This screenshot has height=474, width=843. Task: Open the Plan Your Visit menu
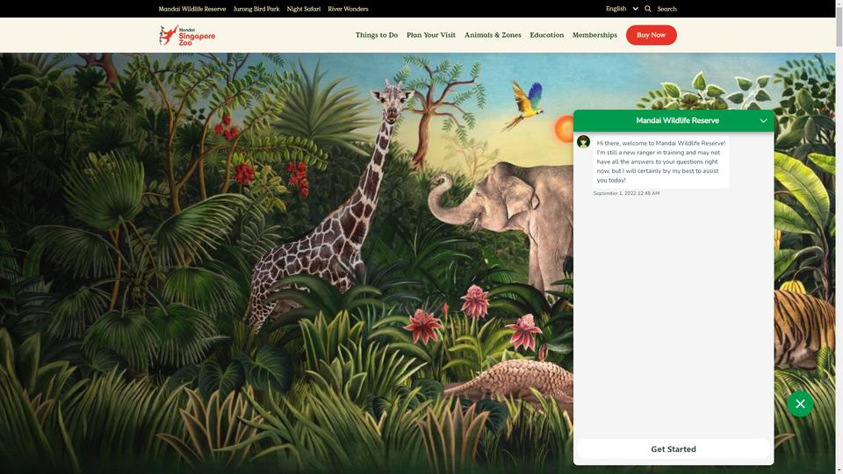coord(431,35)
